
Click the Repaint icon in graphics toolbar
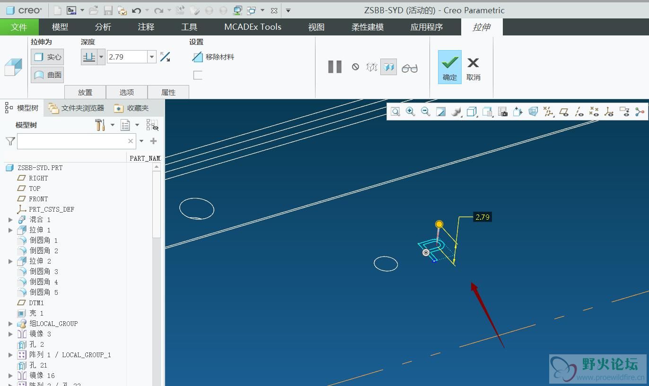point(441,112)
